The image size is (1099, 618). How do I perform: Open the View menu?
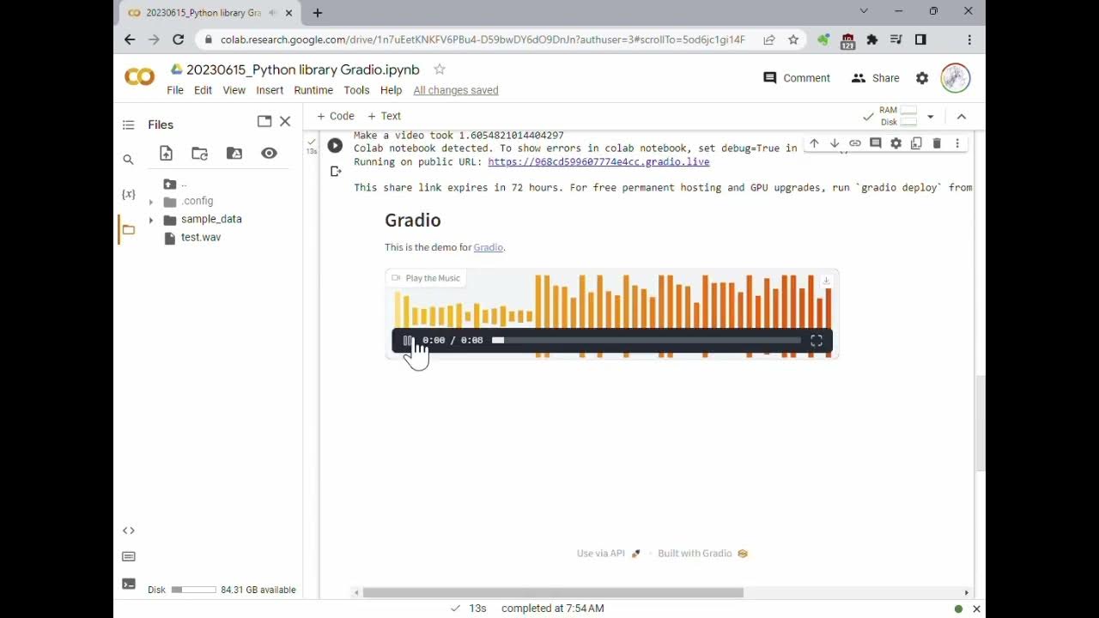pyautogui.click(x=234, y=90)
